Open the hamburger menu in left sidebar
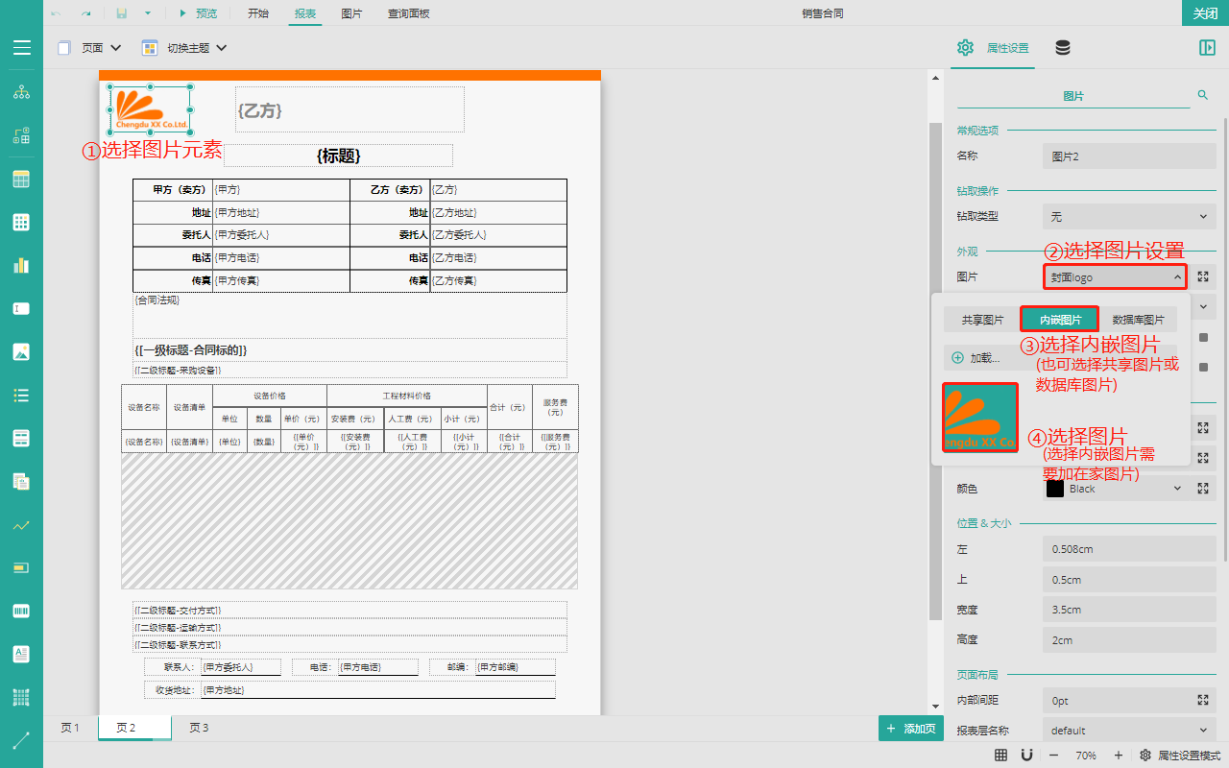Image resolution: width=1229 pixels, height=768 pixels. [x=21, y=48]
